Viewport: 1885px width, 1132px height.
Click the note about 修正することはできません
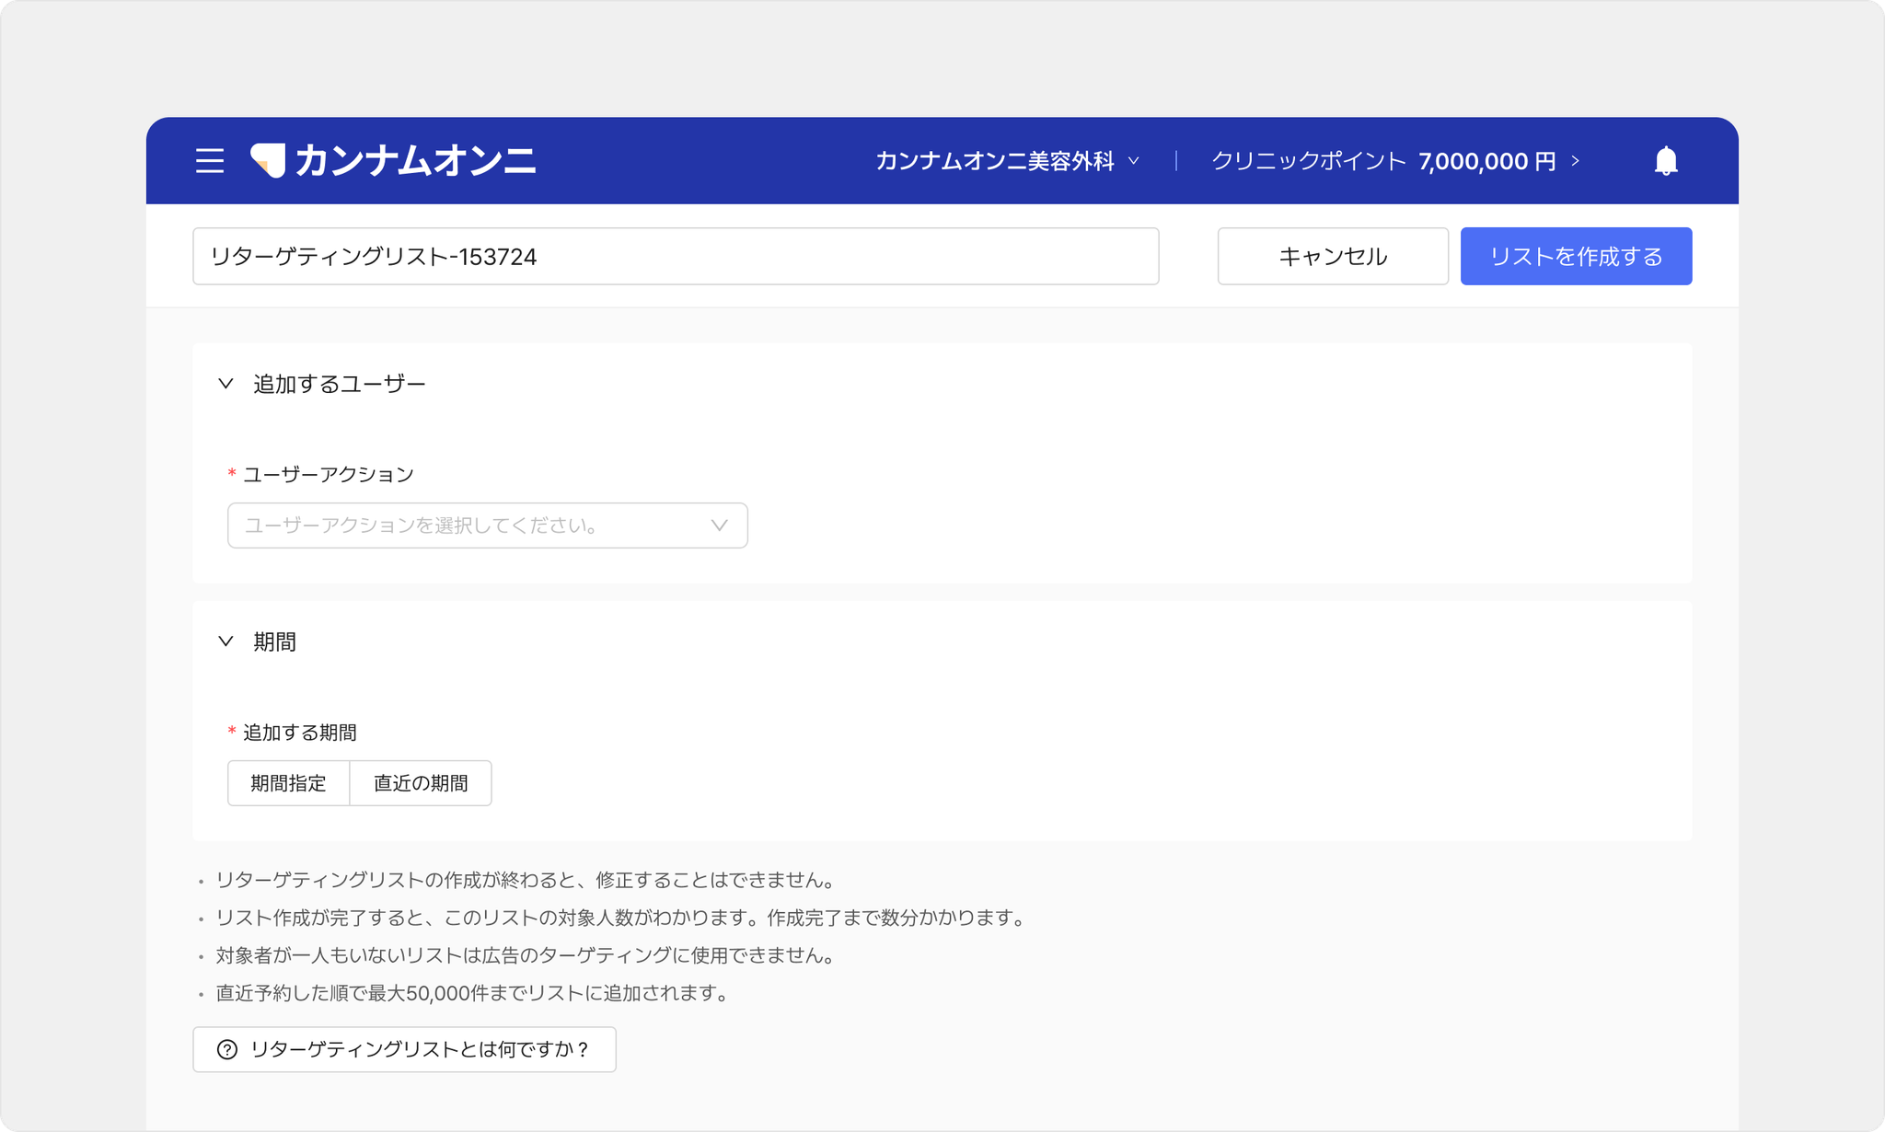coord(526,880)
